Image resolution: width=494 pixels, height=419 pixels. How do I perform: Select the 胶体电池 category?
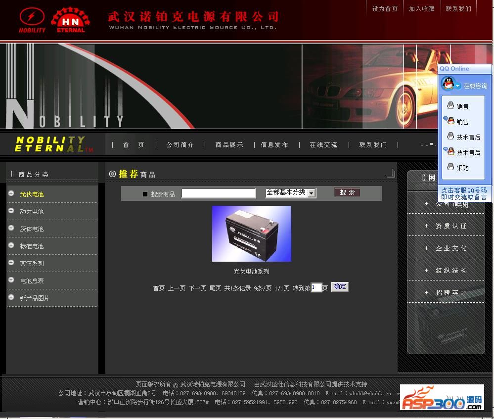[x=32, y=229]
